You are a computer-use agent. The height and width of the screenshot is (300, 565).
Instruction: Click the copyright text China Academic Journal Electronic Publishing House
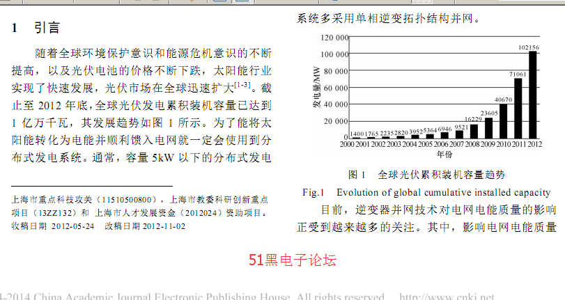point(162,297)
